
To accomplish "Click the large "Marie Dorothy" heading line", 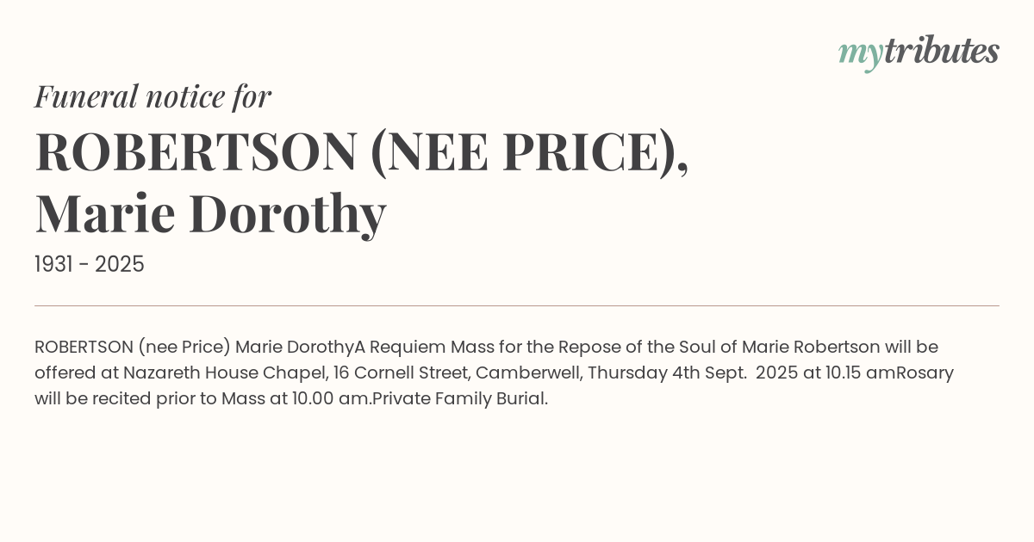I will point(210,213).
